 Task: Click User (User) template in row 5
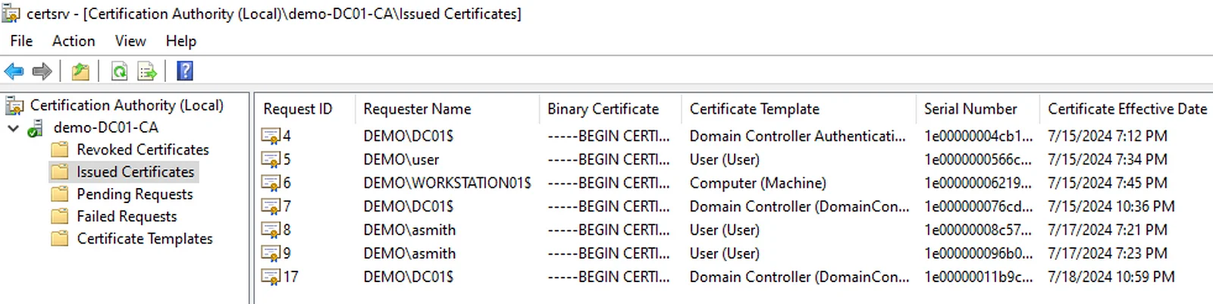[725, 160]
